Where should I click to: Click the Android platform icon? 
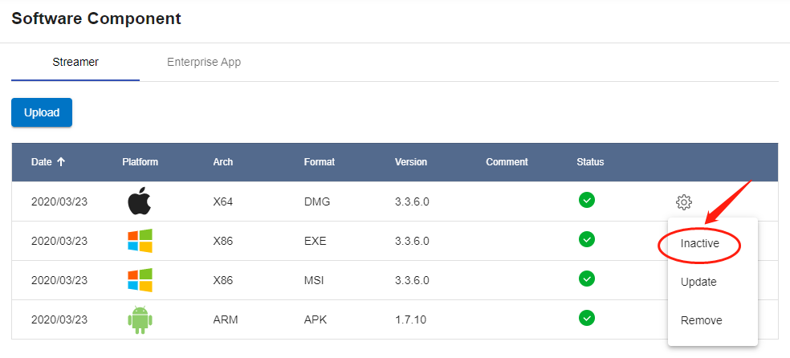click(140, 319)
